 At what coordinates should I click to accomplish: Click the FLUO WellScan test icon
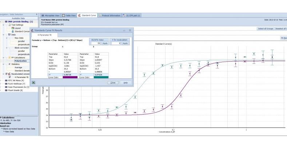click(6, 84)
